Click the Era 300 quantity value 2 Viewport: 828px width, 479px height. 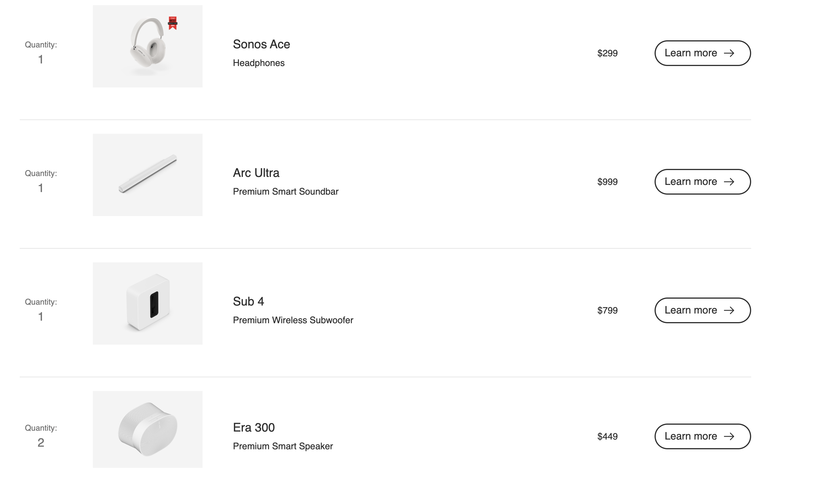click(41, 442)
